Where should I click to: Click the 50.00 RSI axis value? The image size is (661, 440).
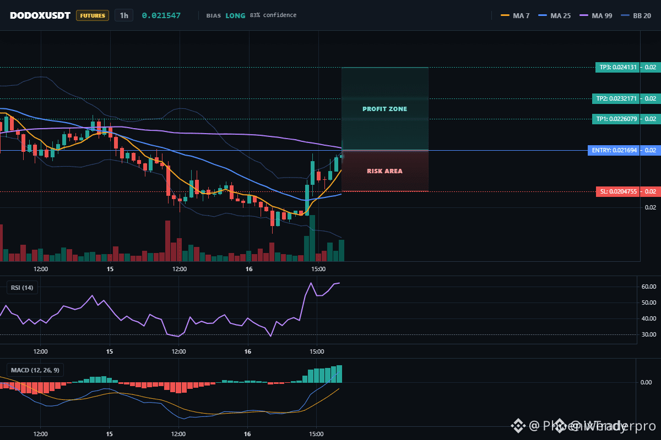point(649,302)
